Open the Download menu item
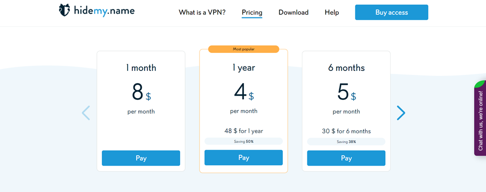The width and height of the screenshot is (486, 192). 293,12
